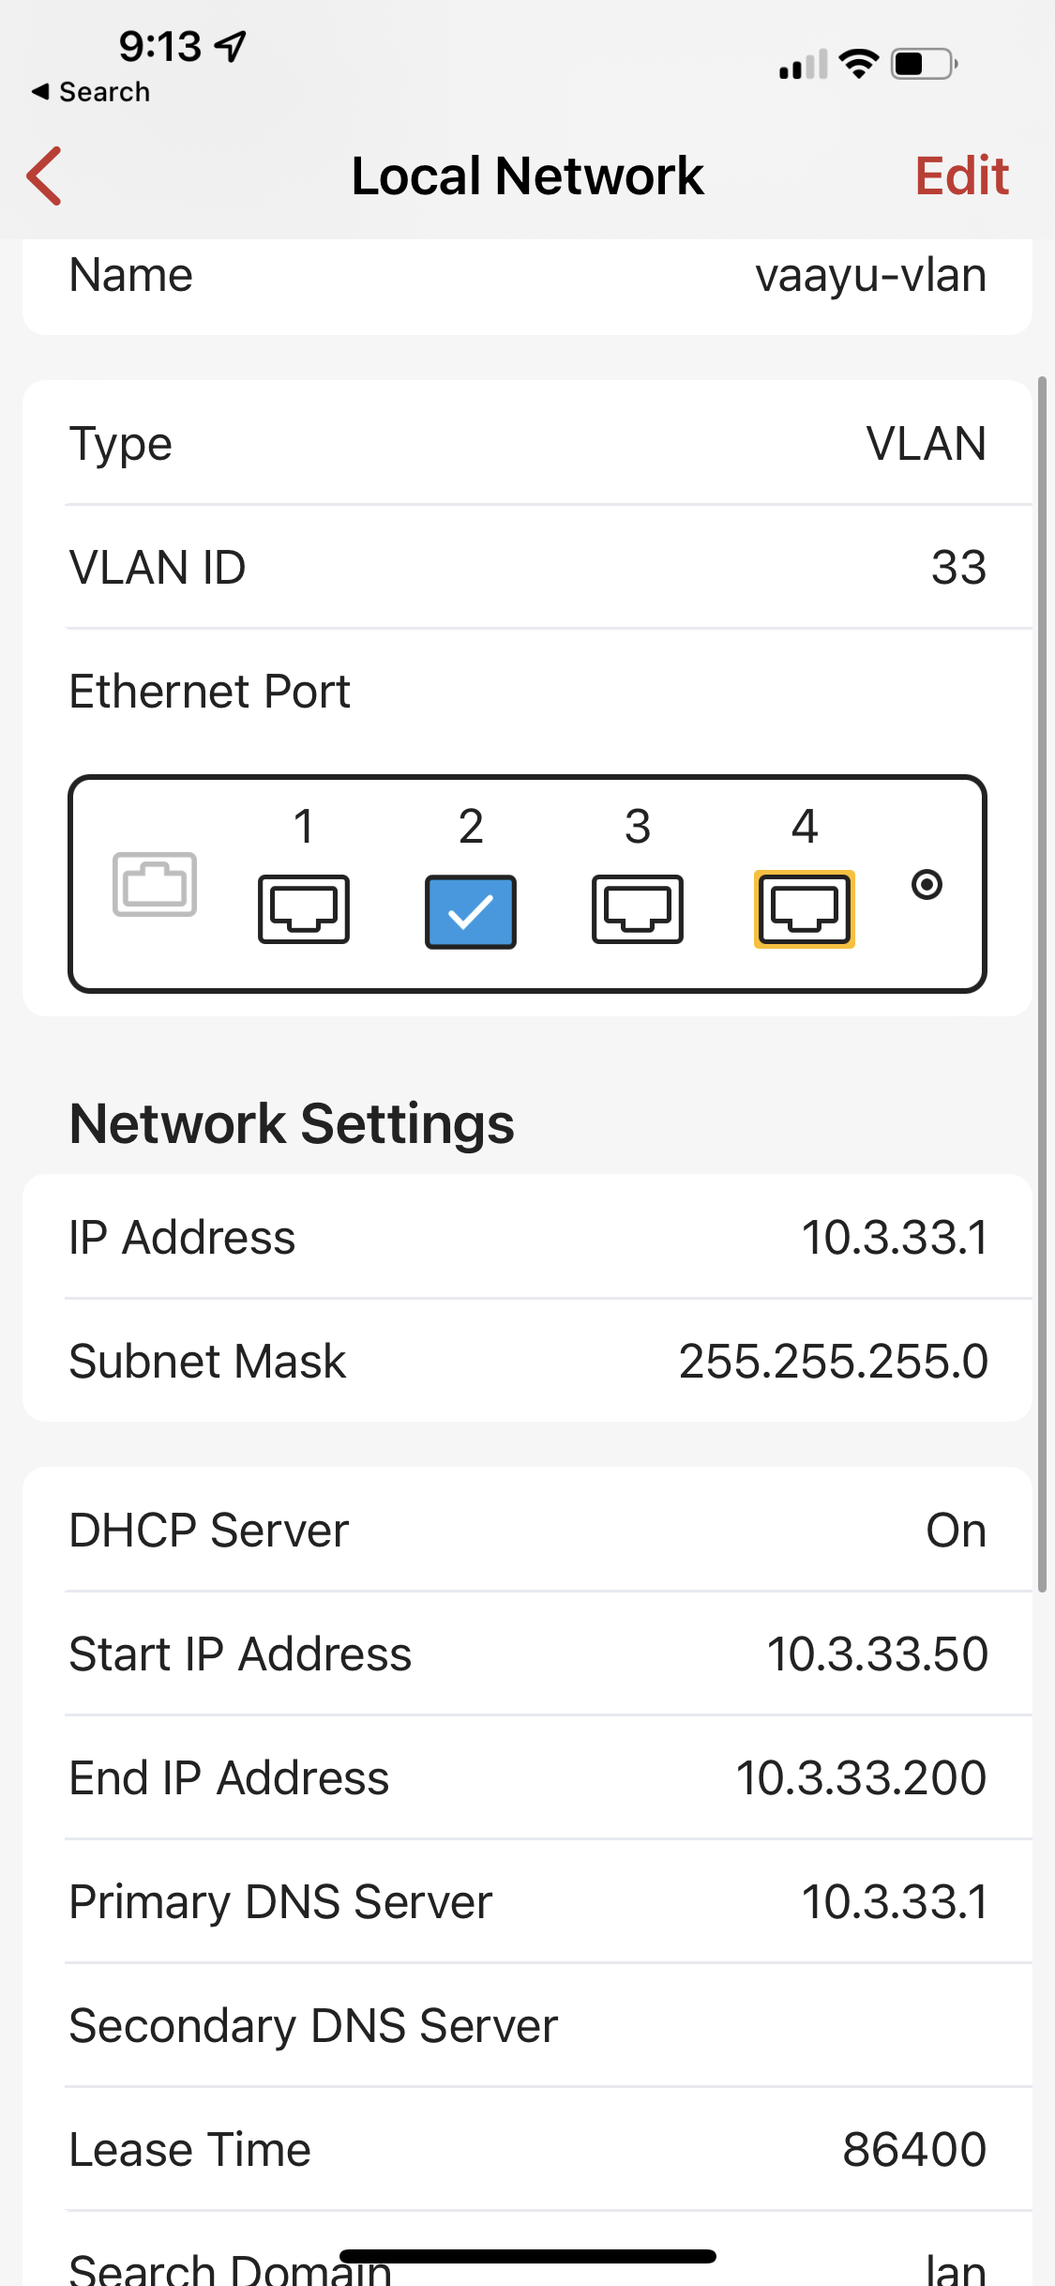The height and width of the screenshot is (2286, 1055).
Task: Tap the battery indicator icon
Action: coord(923,64)
